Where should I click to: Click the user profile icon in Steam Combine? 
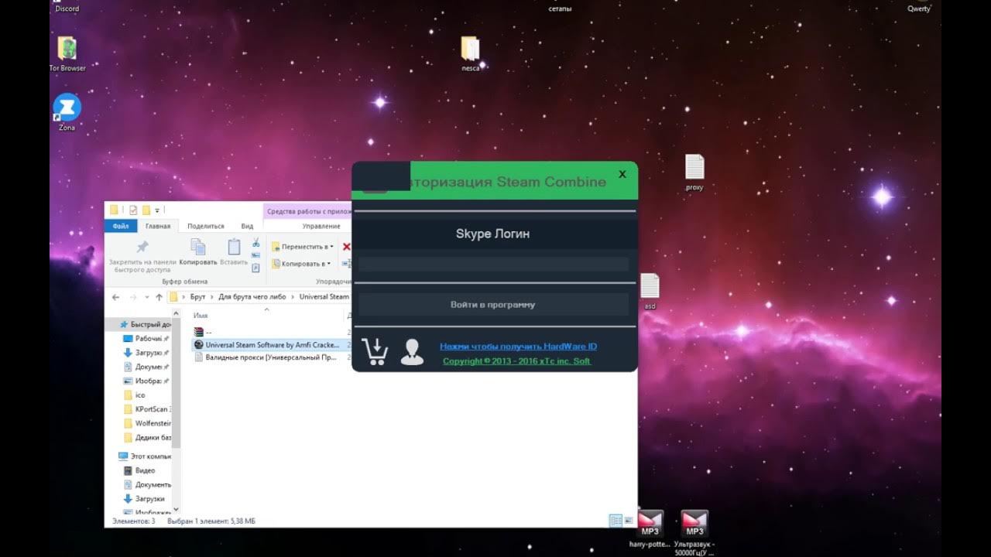pyautogui.click(x=412, y=352)
